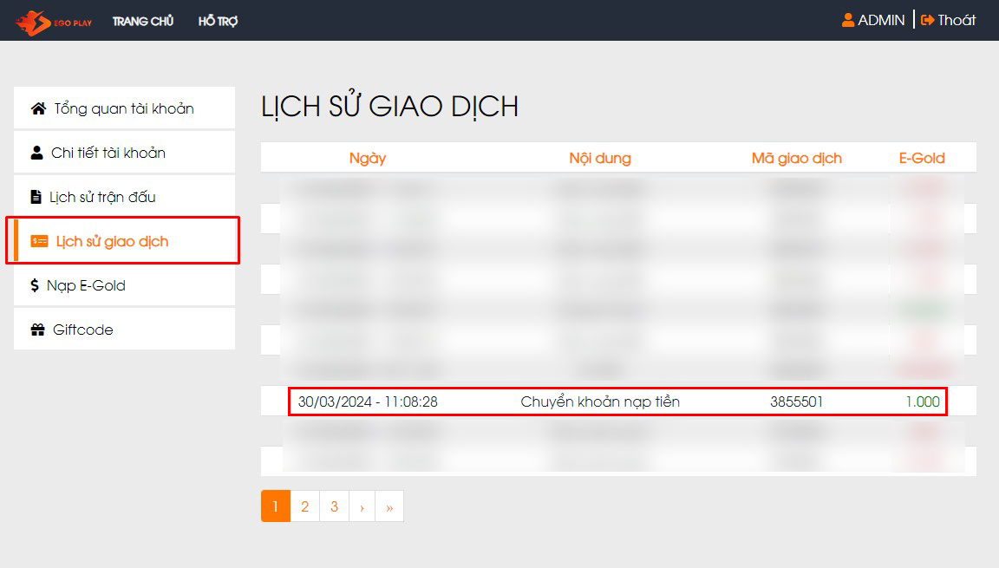Open the TRANG CHỦ menu item

pos(143,21)
